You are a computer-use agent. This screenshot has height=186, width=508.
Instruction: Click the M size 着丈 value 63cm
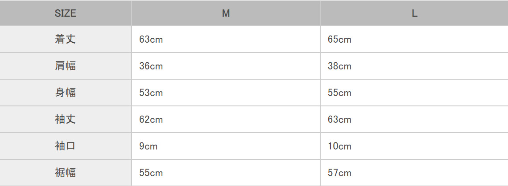tap(151, 40)
